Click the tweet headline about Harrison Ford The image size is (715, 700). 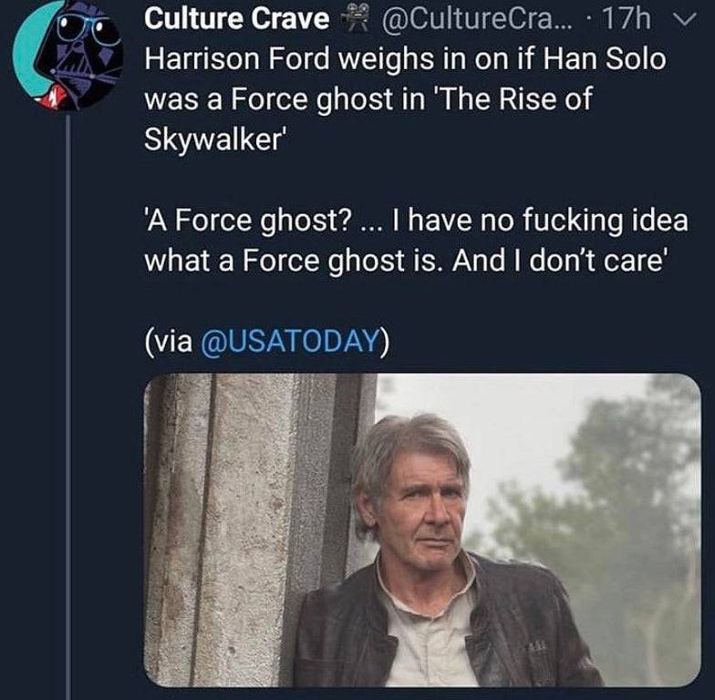(x=405, y=98)
